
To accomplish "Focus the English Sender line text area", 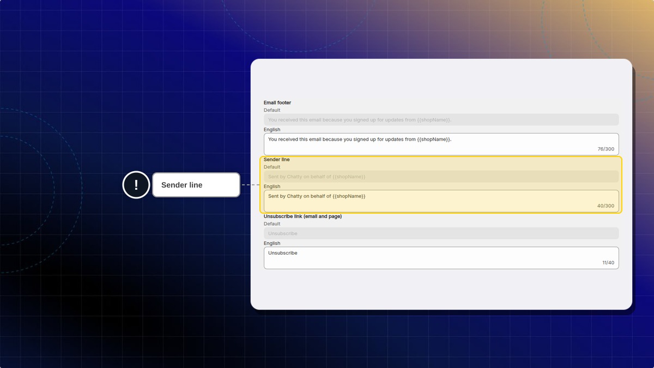I will click(x=441, y=201).
